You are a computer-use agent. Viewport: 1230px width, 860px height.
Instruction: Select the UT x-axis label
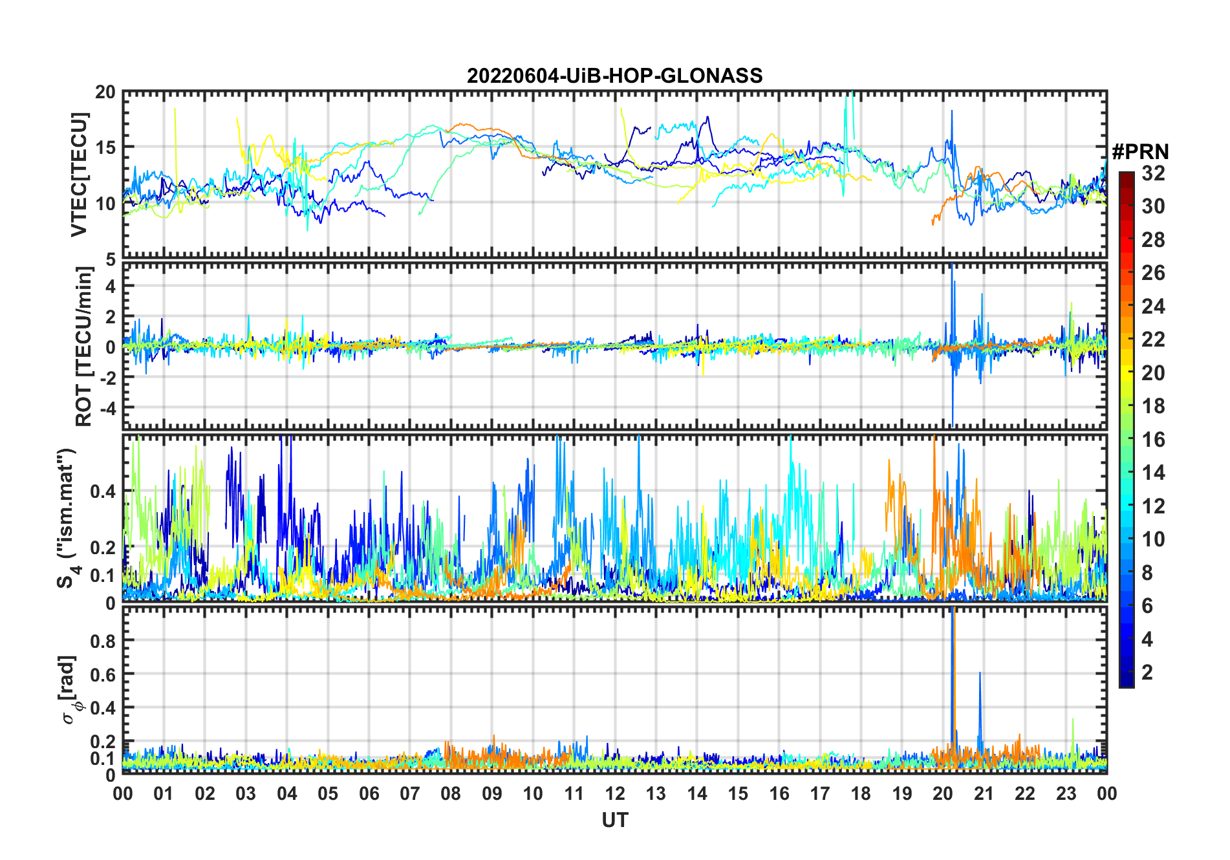click(614, 821)
